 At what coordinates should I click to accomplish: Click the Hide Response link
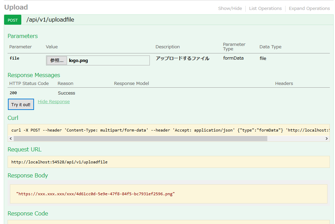(x=54, y=102)
